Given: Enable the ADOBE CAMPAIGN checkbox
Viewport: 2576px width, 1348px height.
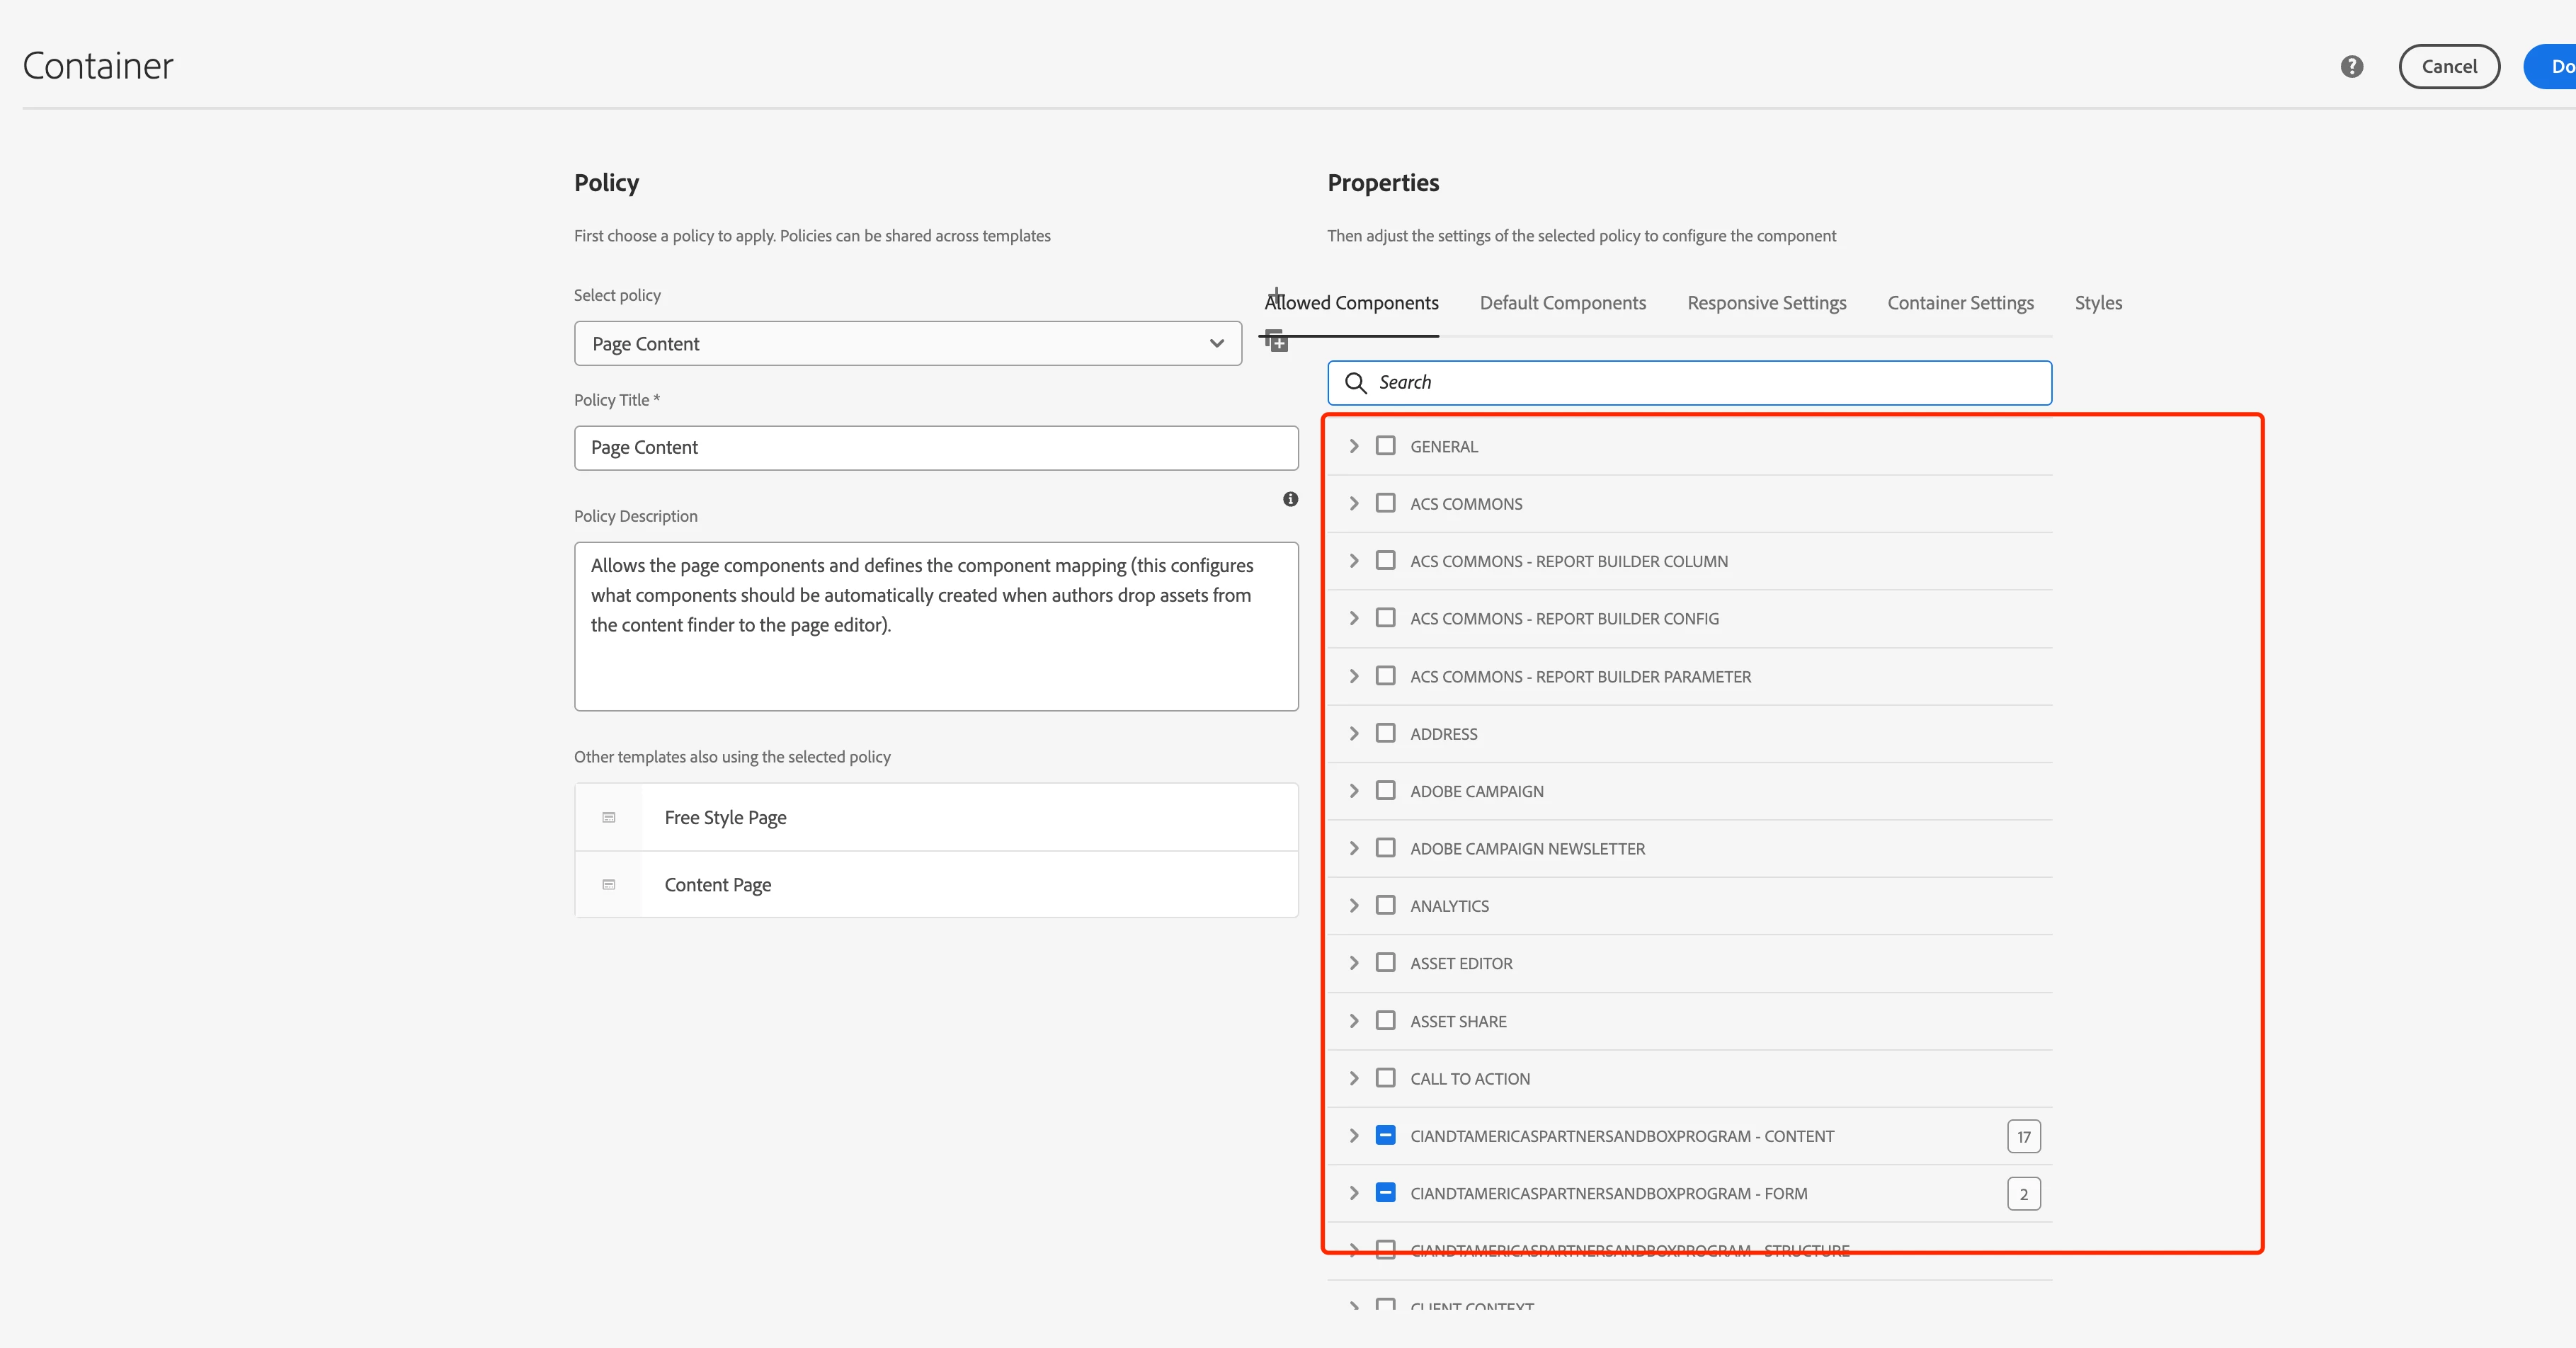Looking at the screenshot, I should [x=1385, y=790].
